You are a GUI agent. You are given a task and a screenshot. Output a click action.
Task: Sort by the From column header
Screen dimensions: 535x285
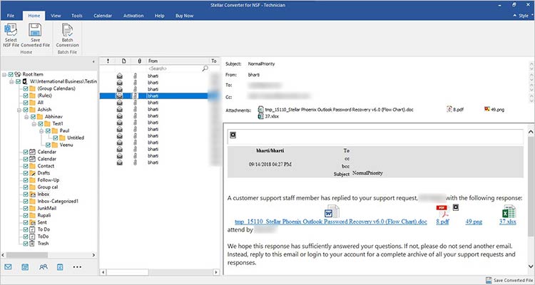pos(177,61)
